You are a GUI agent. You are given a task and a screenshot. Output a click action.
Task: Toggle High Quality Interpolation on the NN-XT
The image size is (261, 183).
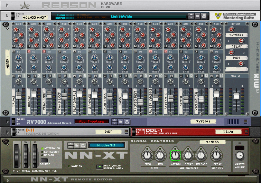(x=100, y=167)
